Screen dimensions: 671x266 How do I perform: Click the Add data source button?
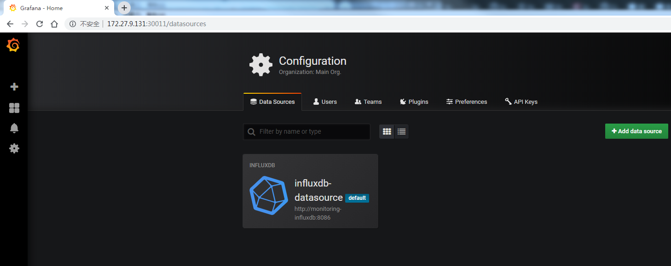click(636, 131)
